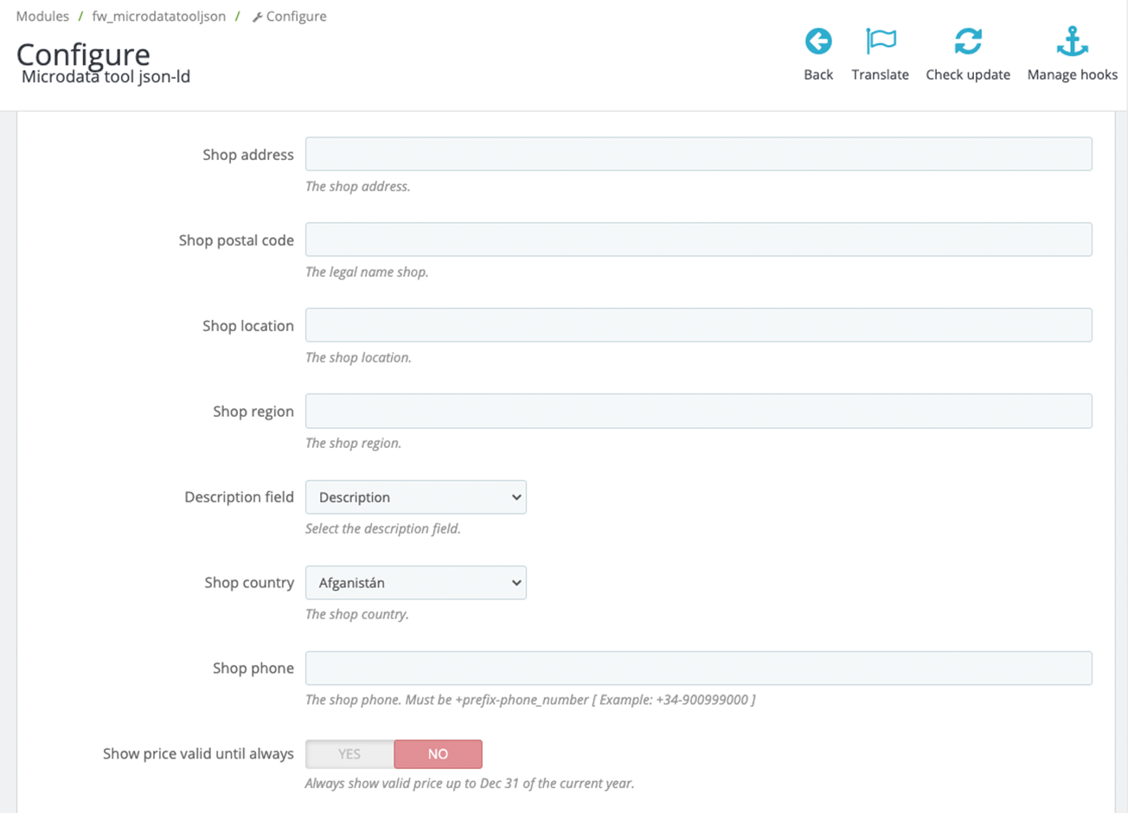Open the Translate flag icon
This screenshot has width=1128, height=813.
pos(881,41)
